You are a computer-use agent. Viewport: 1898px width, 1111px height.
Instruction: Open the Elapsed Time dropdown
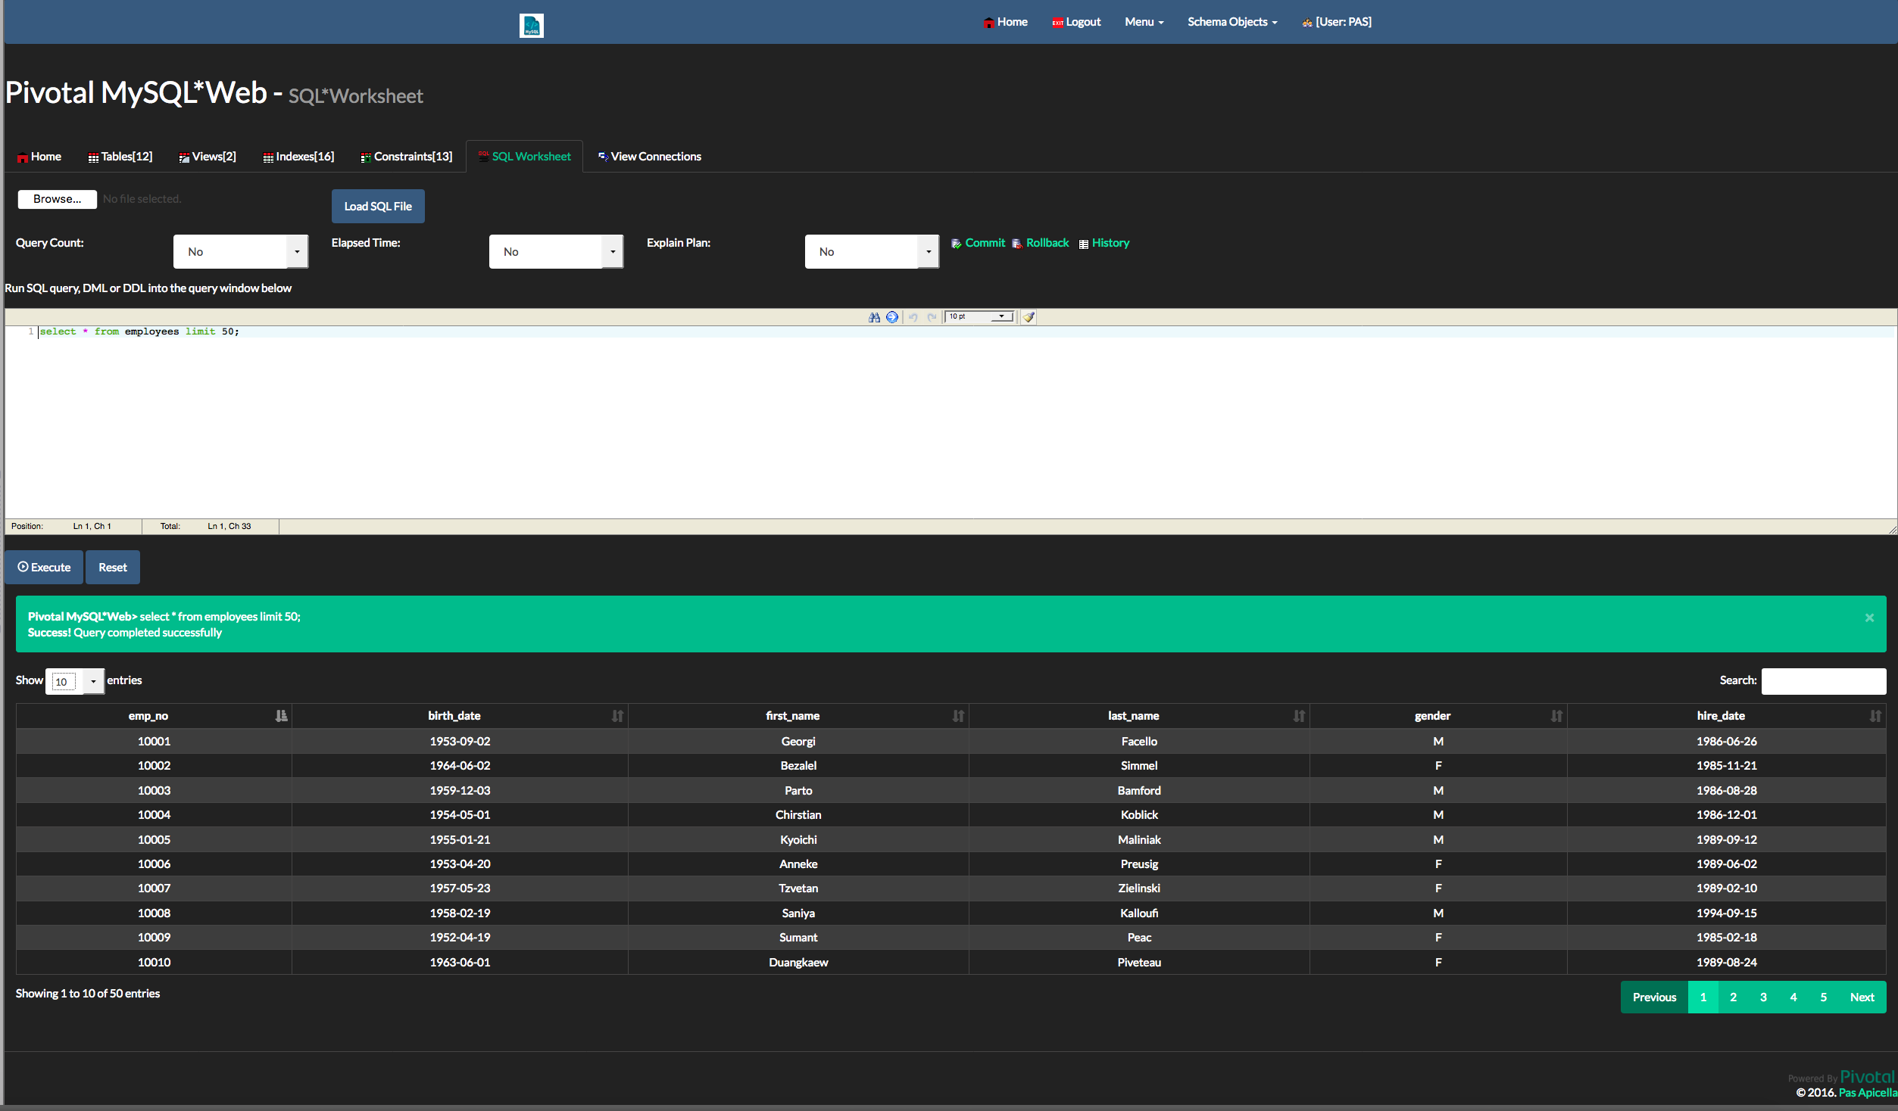tap(556, 251)
